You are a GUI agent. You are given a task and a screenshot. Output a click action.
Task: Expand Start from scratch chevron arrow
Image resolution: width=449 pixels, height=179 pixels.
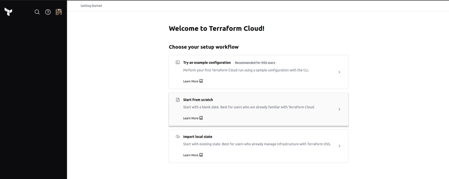tap(339, 109)
